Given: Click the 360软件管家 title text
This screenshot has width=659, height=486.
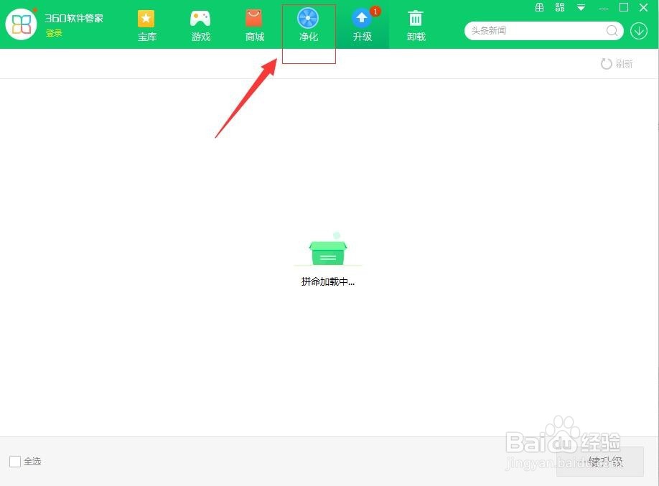Looking at the screenshot, I should tap(74, 18).
